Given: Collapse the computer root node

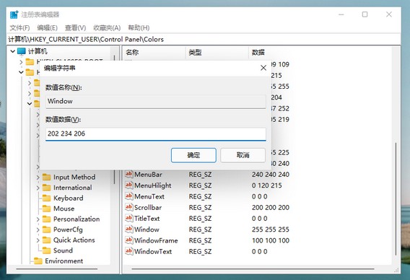Looking at the screenshot, I should tap(12, 51).
